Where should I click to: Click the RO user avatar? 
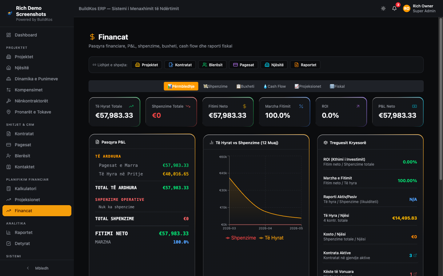click(407, 9)
